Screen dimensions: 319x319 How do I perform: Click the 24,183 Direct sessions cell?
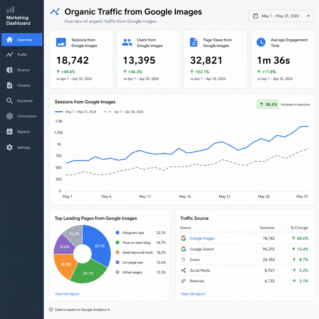pyautogui.click(x=269, y=259)
